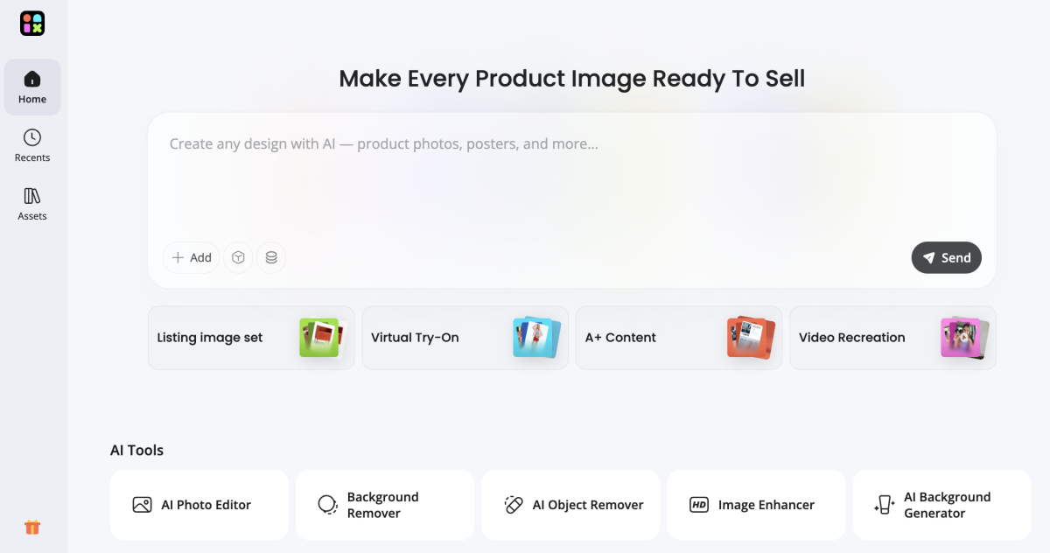The height and width of the screenshot is (553, 1050).
Task: Click the 3D cube icon beside Add
Action: pos(238,257)
